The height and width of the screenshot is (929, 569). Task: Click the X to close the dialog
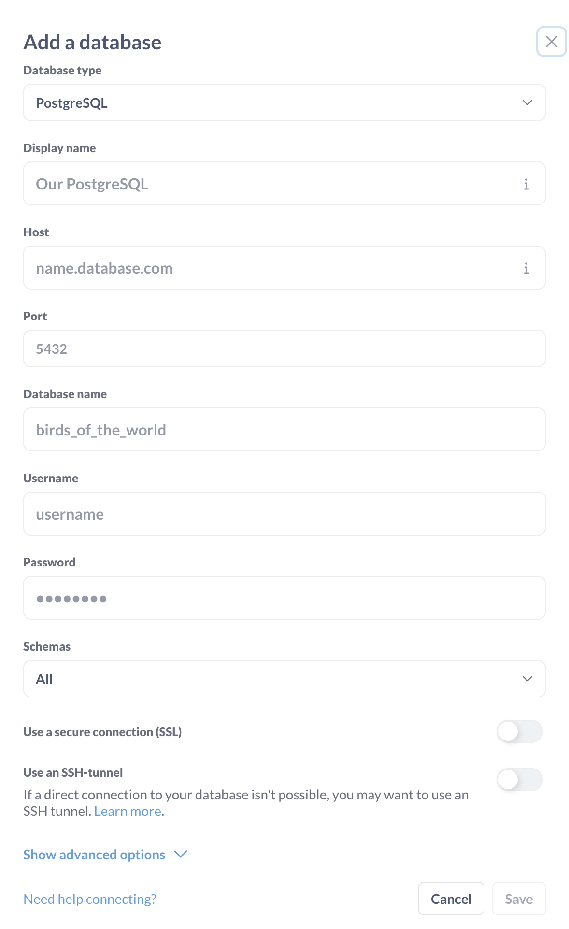551,42
